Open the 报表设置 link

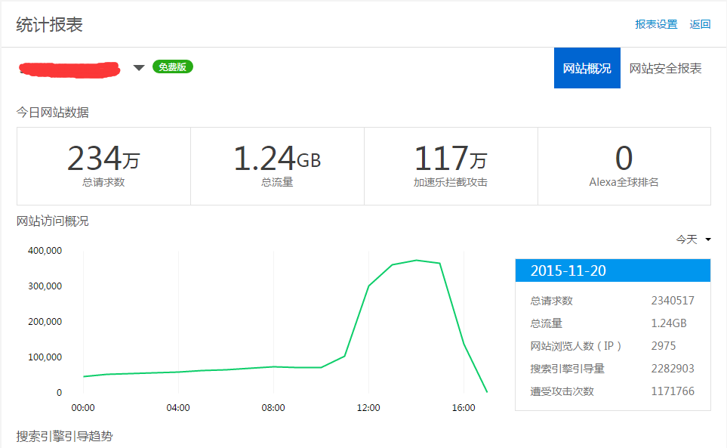point(656,24)
